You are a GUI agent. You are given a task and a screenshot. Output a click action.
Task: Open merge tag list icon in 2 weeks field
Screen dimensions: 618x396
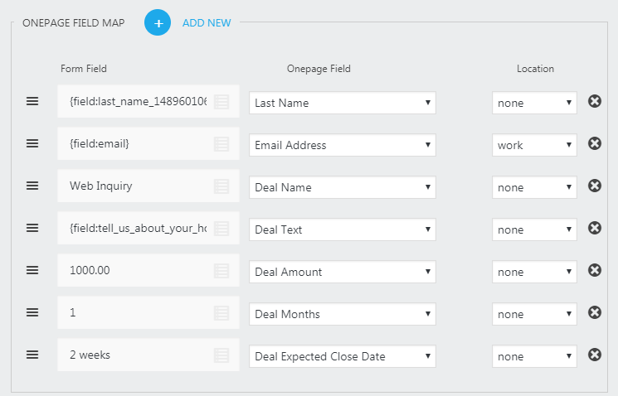pos(221,355)
